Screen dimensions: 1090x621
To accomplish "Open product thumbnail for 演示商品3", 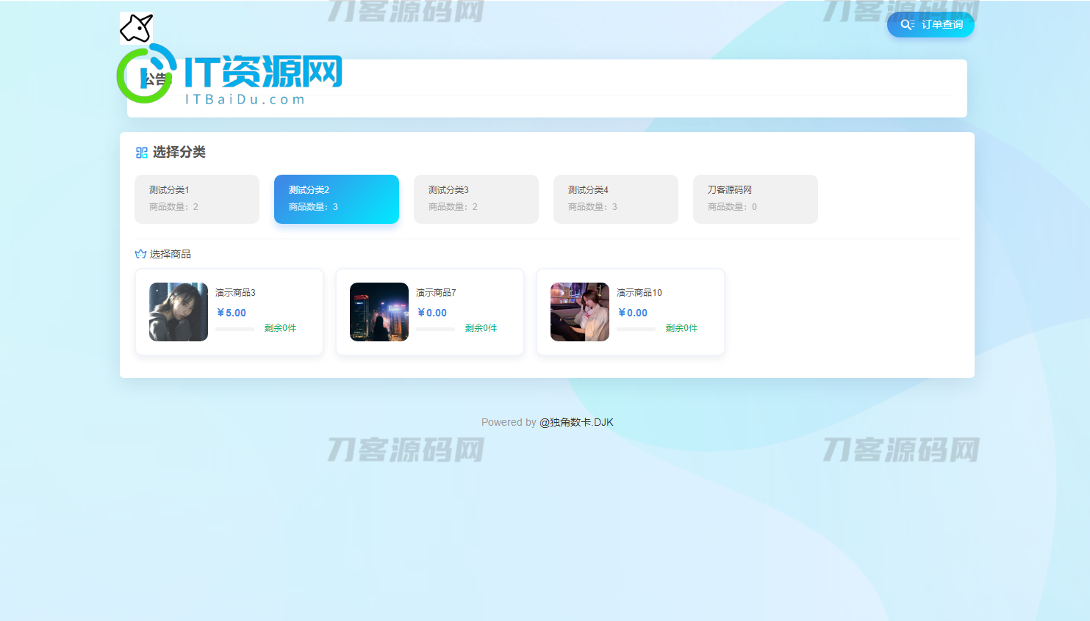I will (x=179, y=312).
